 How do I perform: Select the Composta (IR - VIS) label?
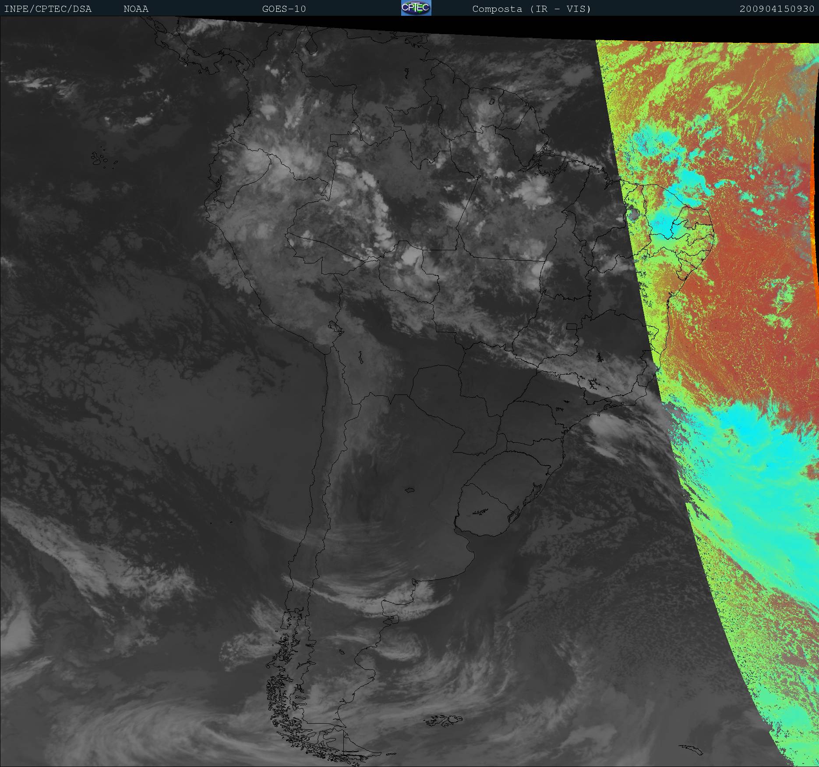[532, 9]
